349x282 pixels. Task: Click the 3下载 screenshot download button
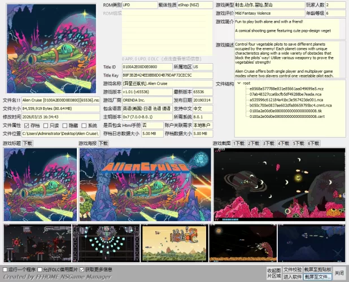click(x=268, y=143)
